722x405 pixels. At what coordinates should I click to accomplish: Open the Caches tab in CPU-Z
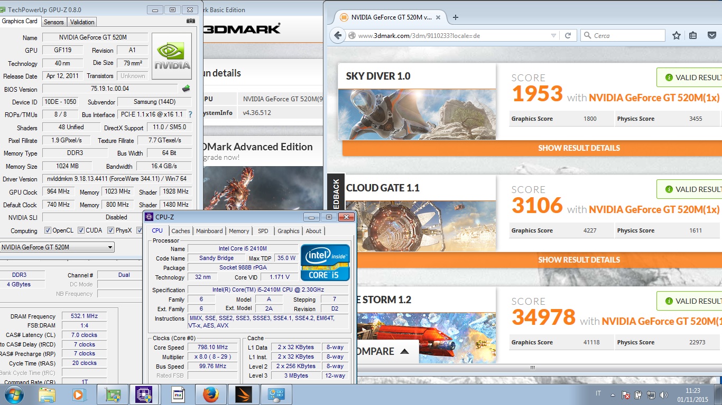[181, 231]
